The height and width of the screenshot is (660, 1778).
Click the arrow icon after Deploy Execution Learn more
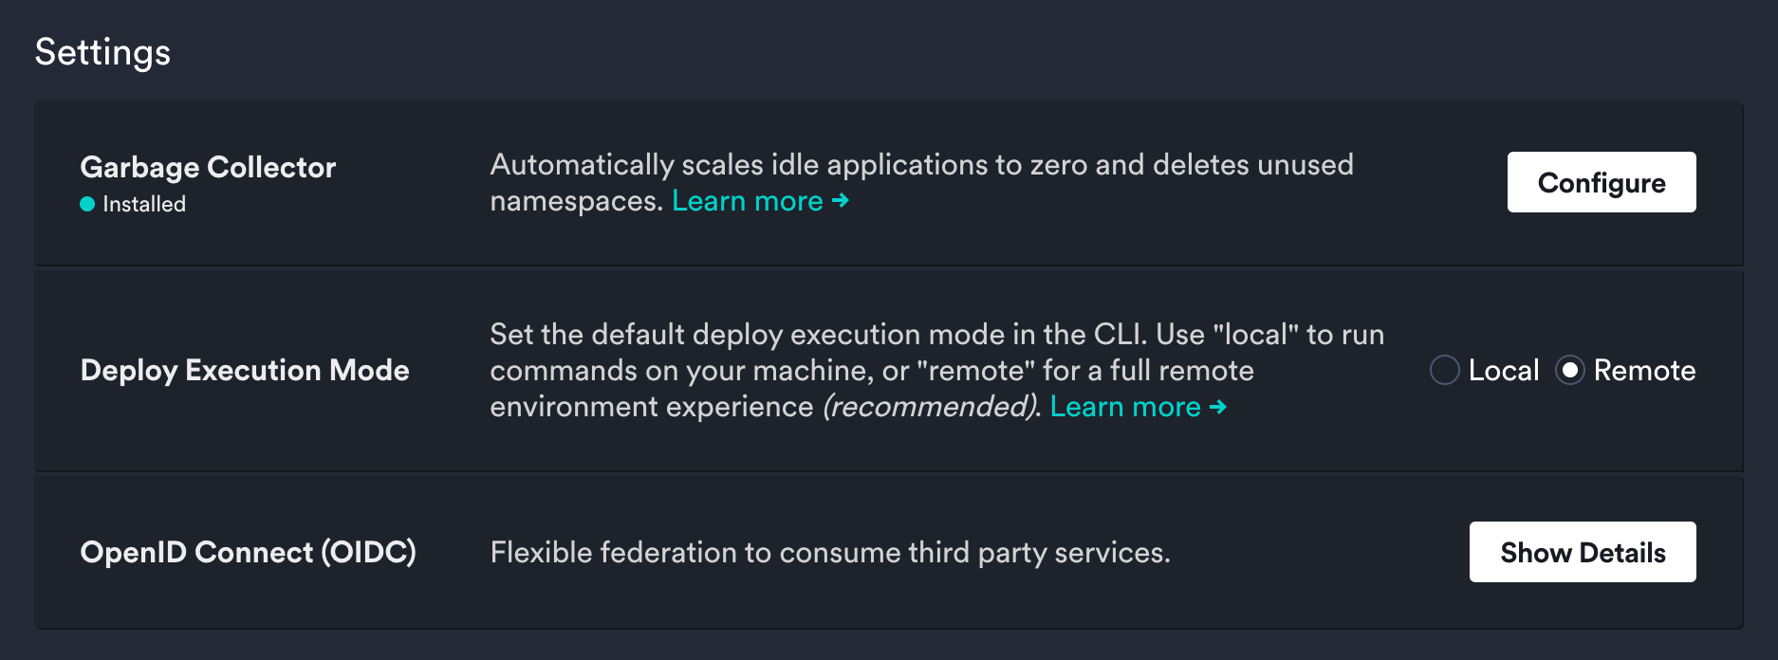coord(1217,407)
